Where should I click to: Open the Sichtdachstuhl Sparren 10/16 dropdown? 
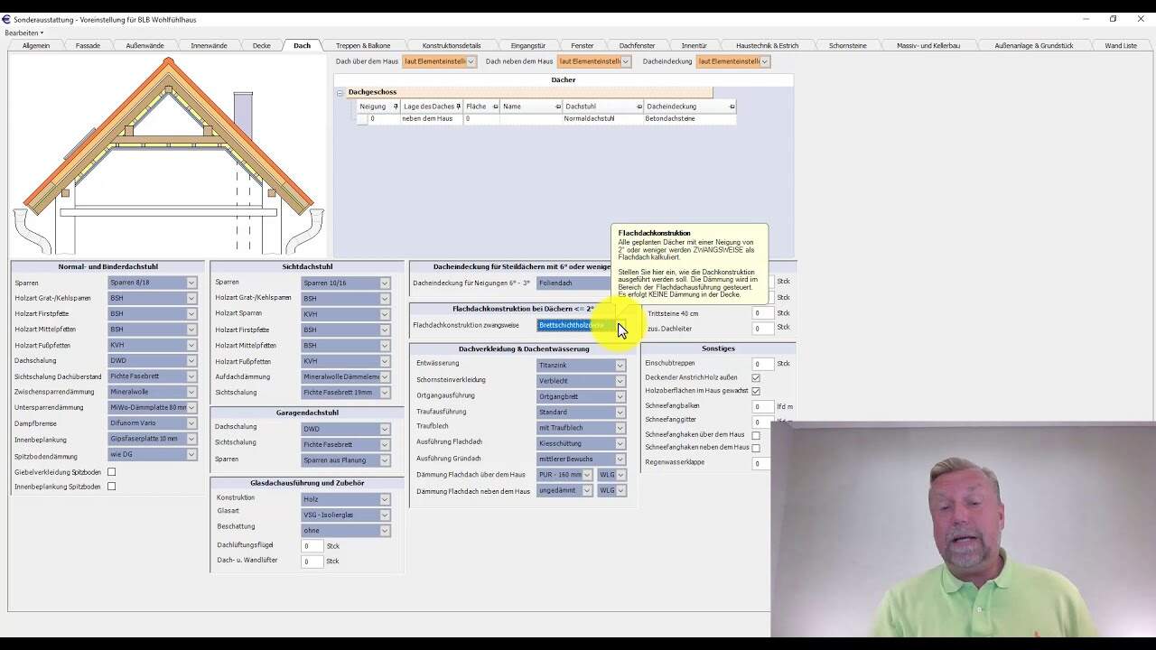click(346, 283)
